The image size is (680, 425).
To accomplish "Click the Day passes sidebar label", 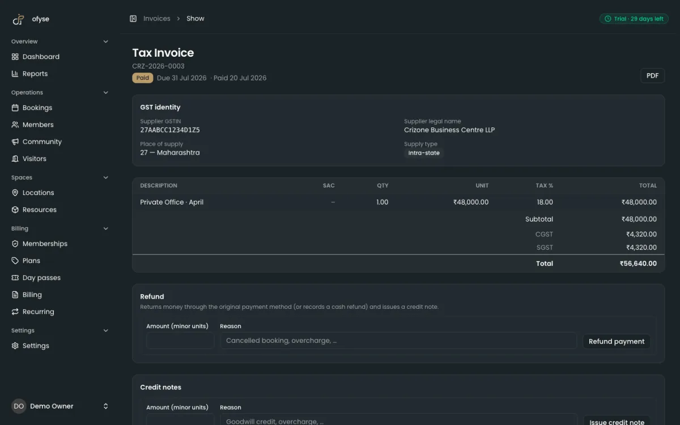I will pyautogui.click(x=41, y=278).
